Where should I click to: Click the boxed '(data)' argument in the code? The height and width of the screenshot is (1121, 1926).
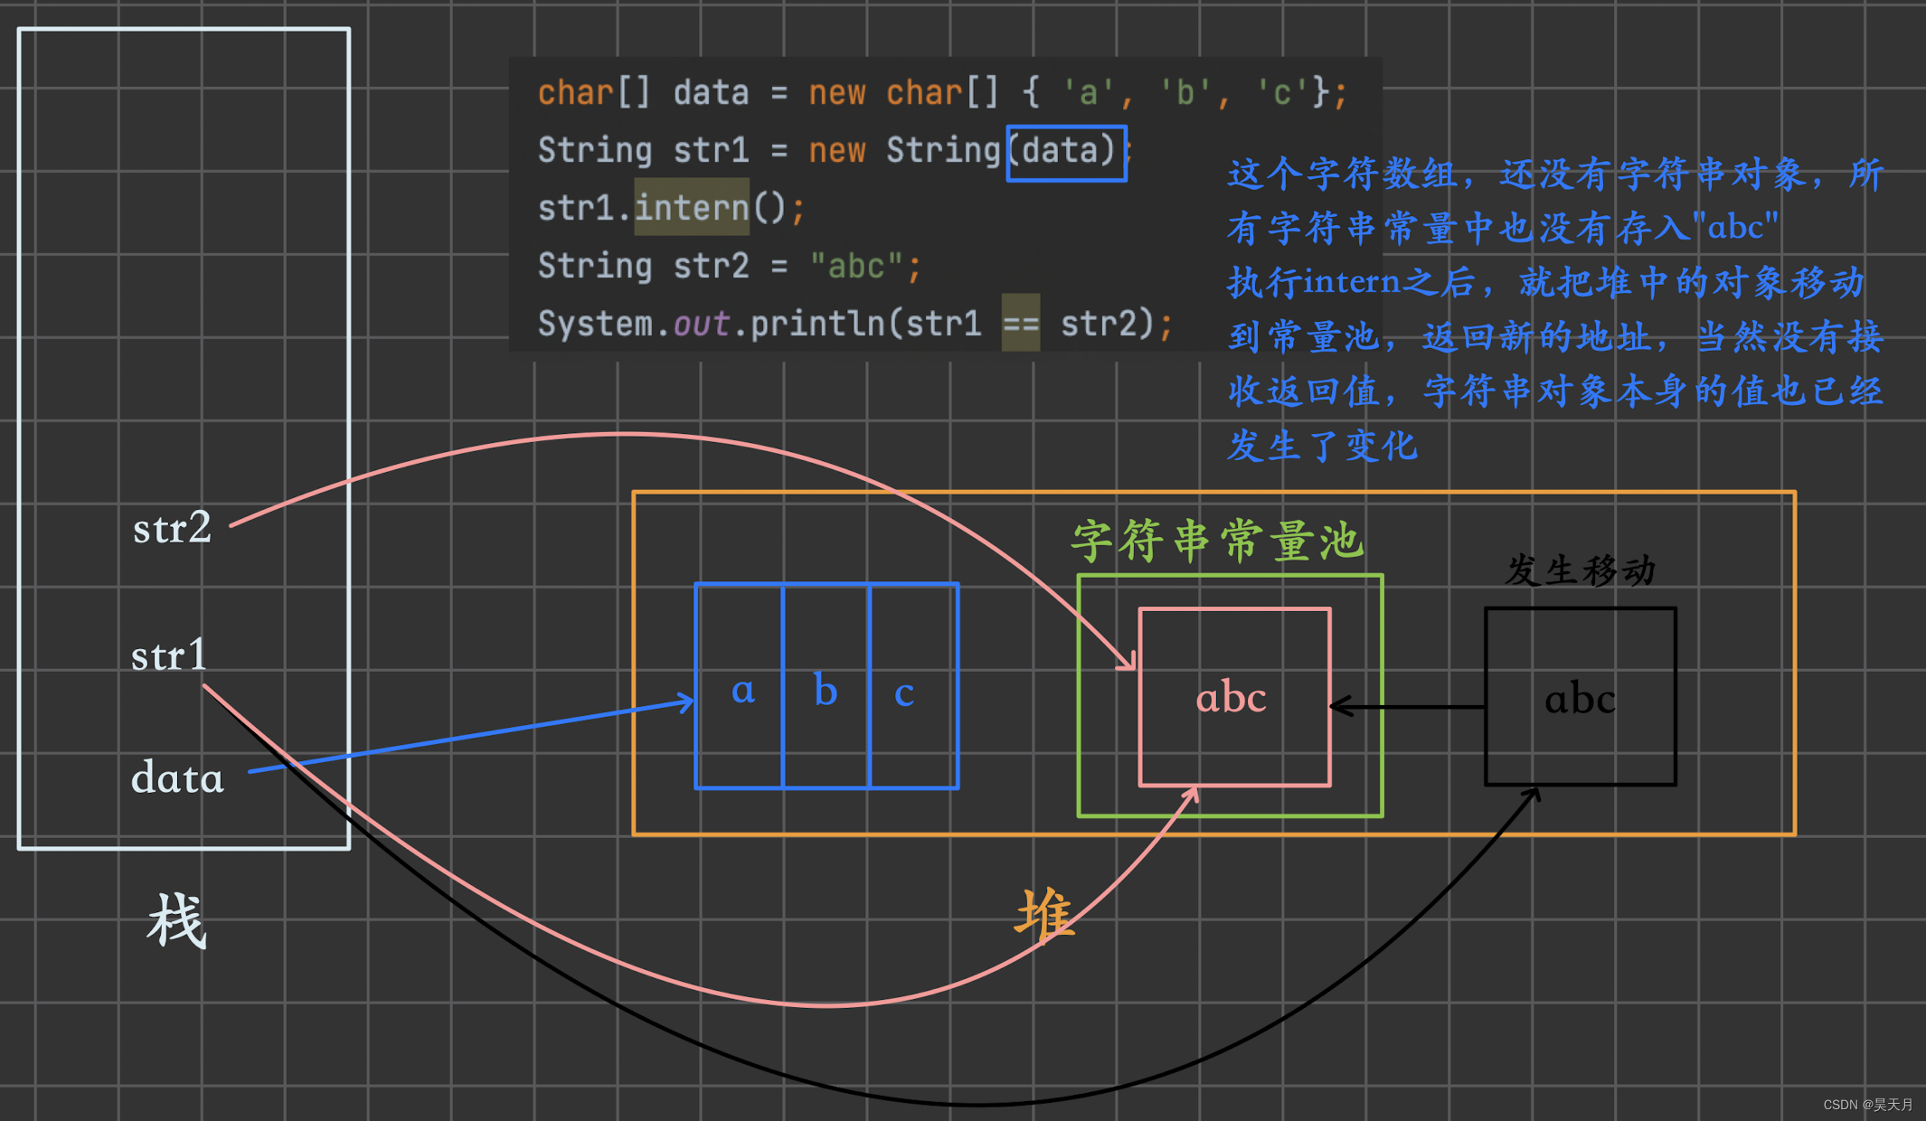(x=1067, y=152)
